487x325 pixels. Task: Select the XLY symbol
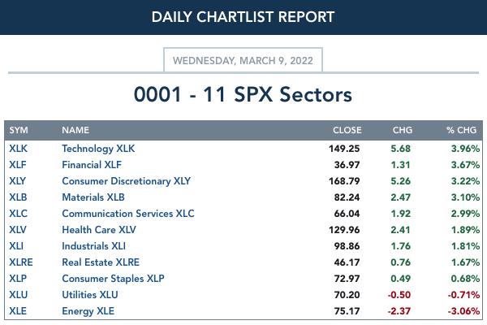[17, 181]
